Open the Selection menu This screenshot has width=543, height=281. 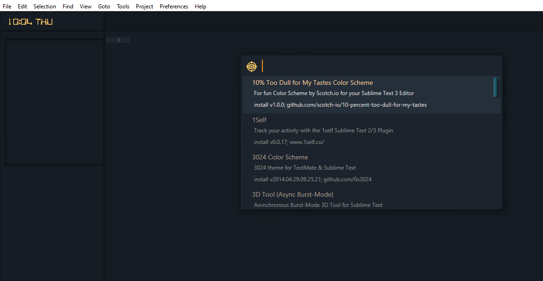tap(45, 6)
